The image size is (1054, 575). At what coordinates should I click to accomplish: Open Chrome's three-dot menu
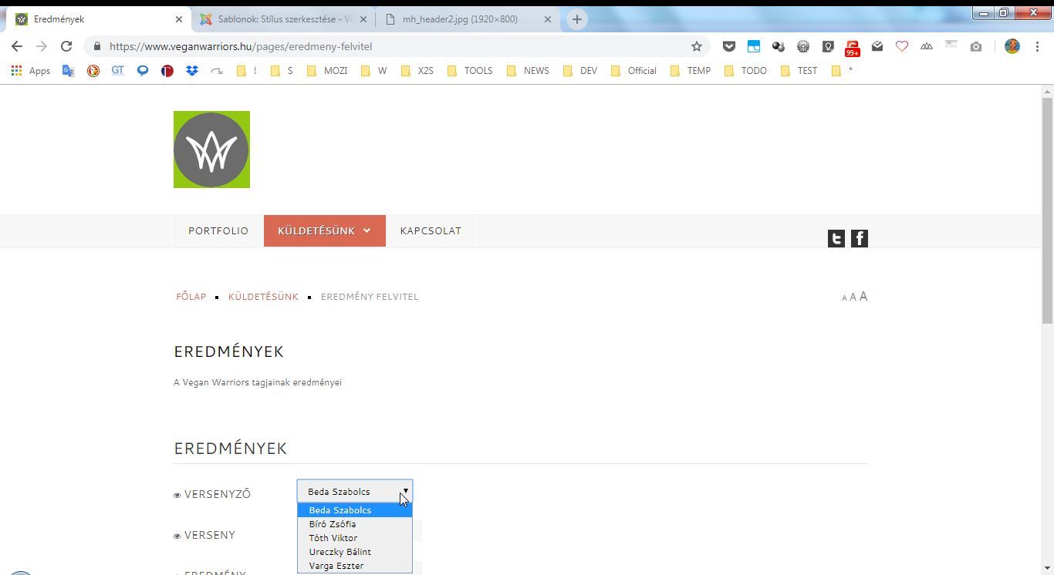click(1037, 46)
